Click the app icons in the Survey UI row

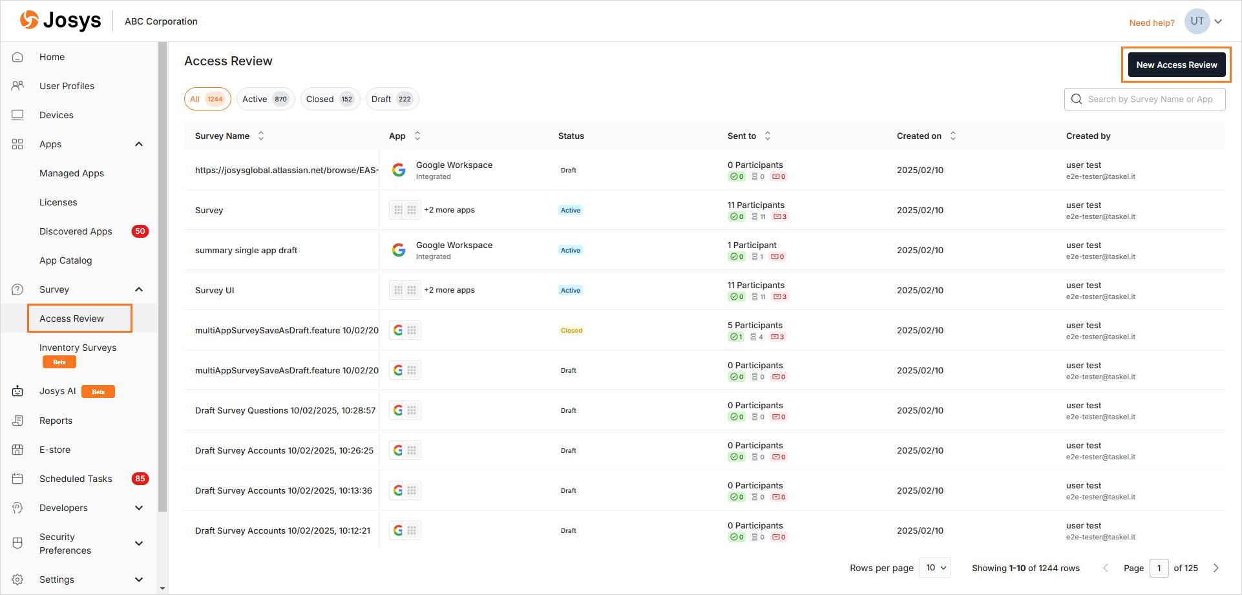tap(405, 290)
